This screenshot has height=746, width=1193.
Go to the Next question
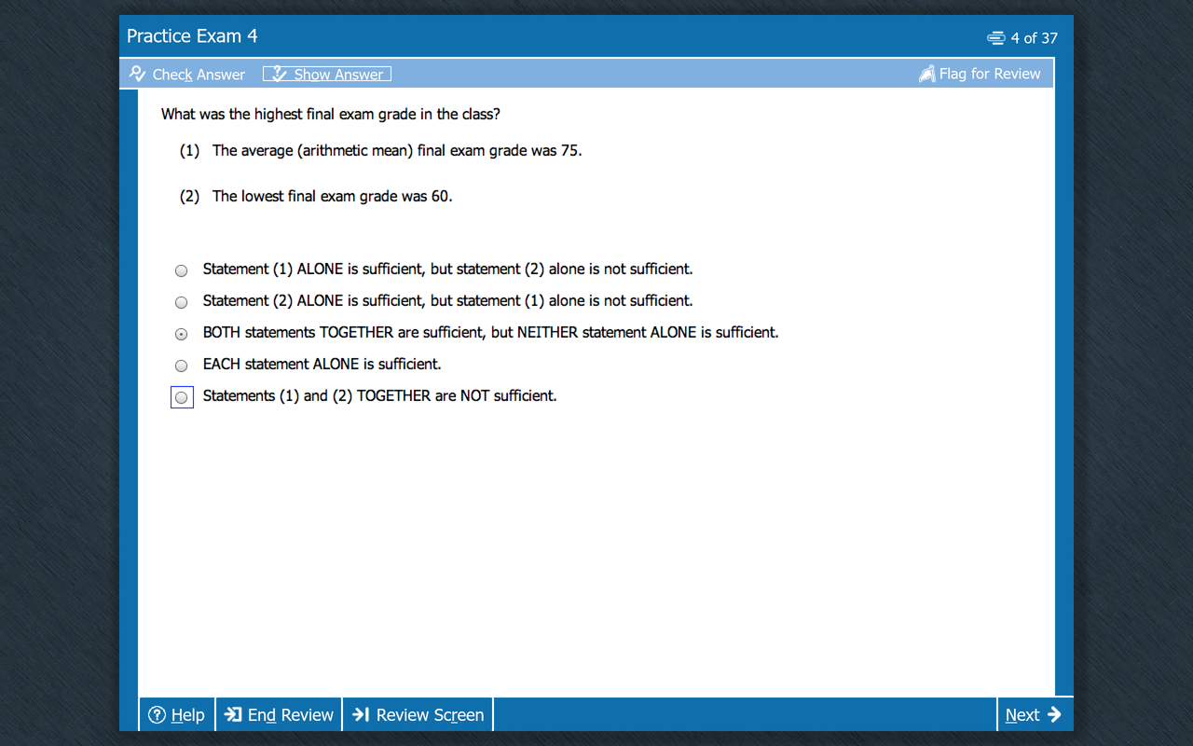[x=1034, y=715]
